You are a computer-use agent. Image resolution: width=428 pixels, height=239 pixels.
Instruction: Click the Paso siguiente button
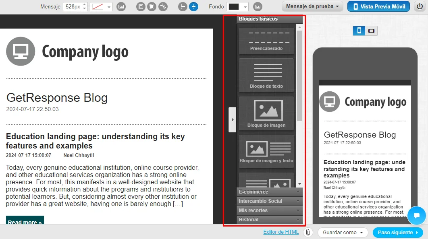click(398, 233)
